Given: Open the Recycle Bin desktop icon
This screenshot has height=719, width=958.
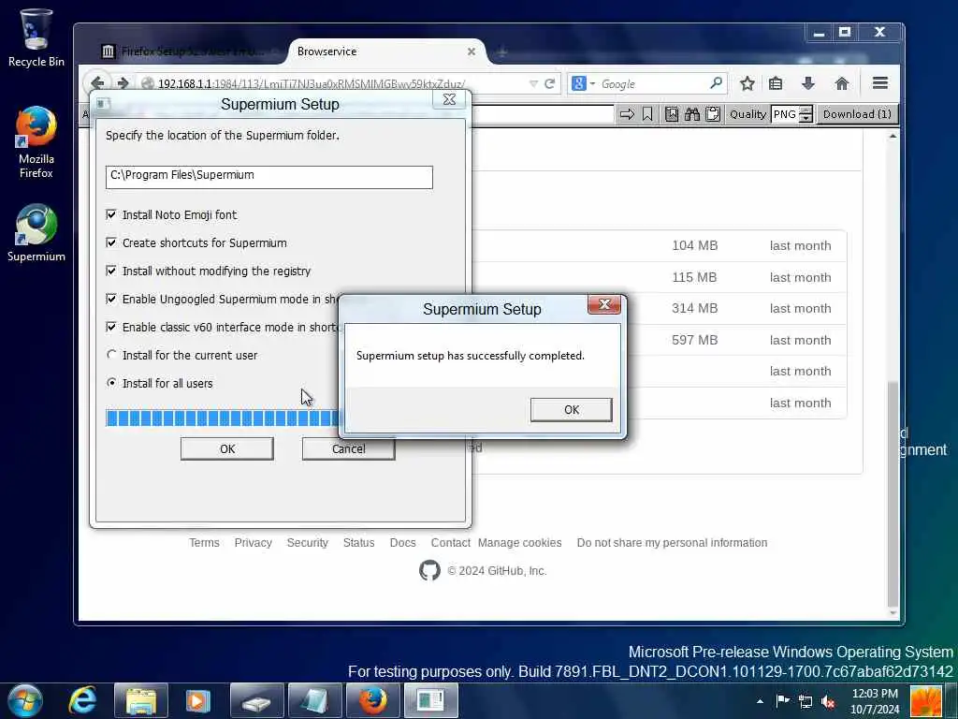Looking at the screenshot, I should [x=36, y=37].
